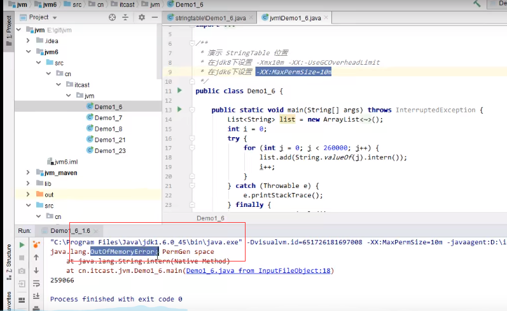Click the Scroll to end icon
The height and width of the screenshot is (311, 507).
point(36,296)
